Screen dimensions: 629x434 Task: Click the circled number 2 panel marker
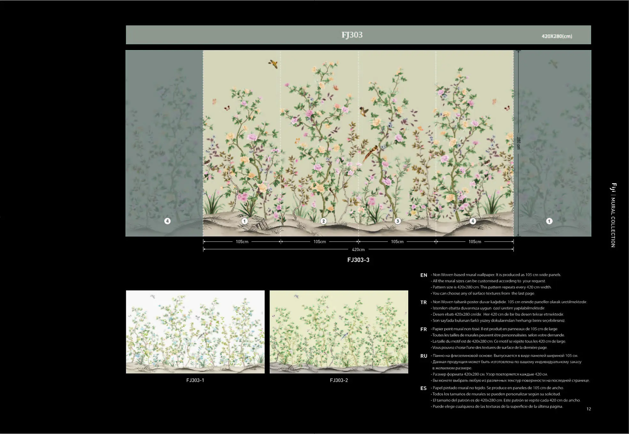[x=323, y=221]
